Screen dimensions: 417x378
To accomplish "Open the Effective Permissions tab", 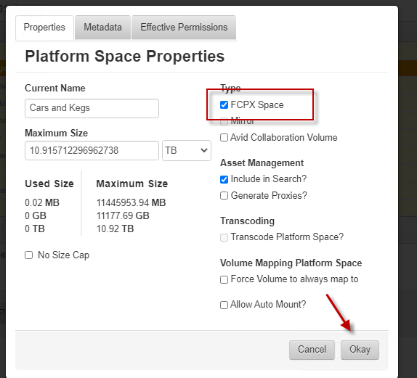I will tap(184, 28).
